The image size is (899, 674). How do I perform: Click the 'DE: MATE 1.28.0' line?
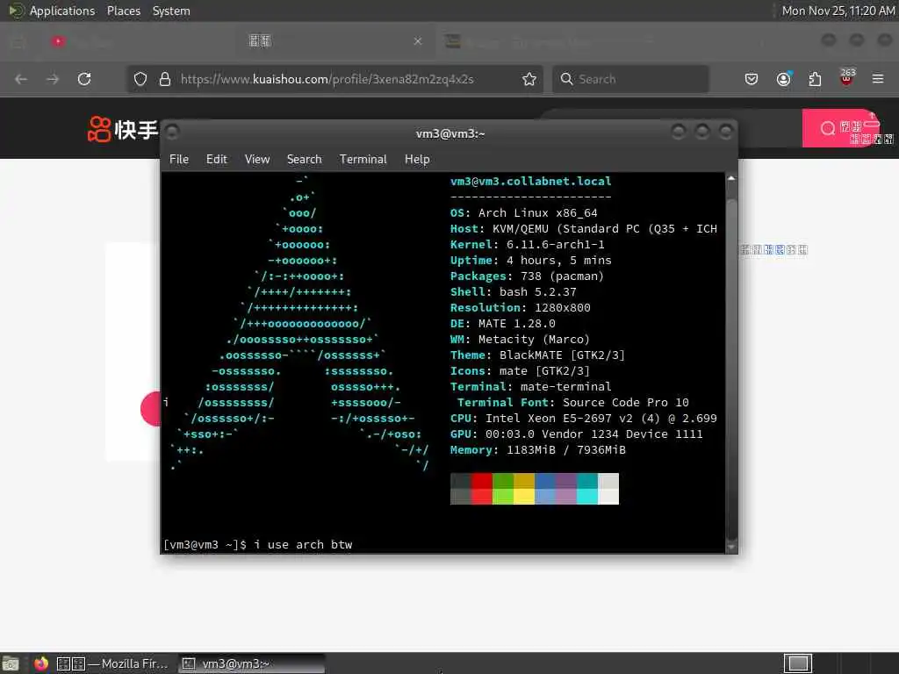[x=503, y=323]
